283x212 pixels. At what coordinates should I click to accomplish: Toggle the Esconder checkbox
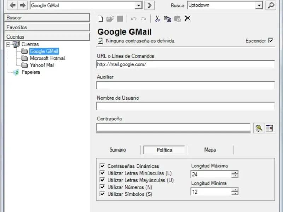coord(271,40)
